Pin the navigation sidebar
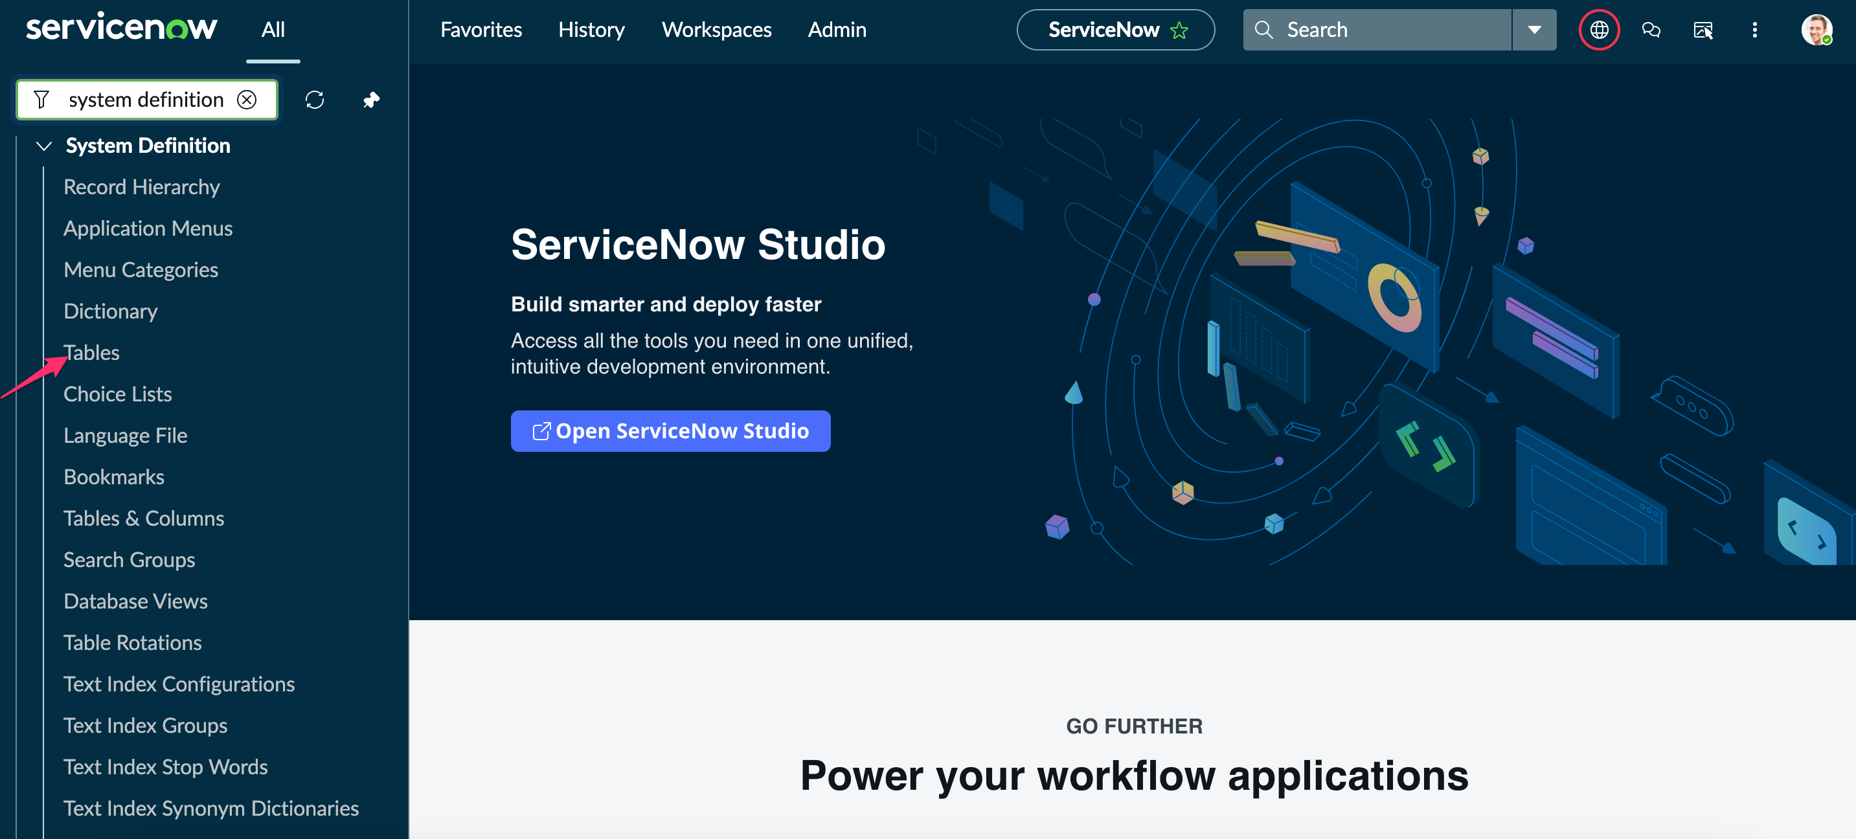Image resolution: width=1856 pixels, height=839 pixels. click(x=371, y=100)
